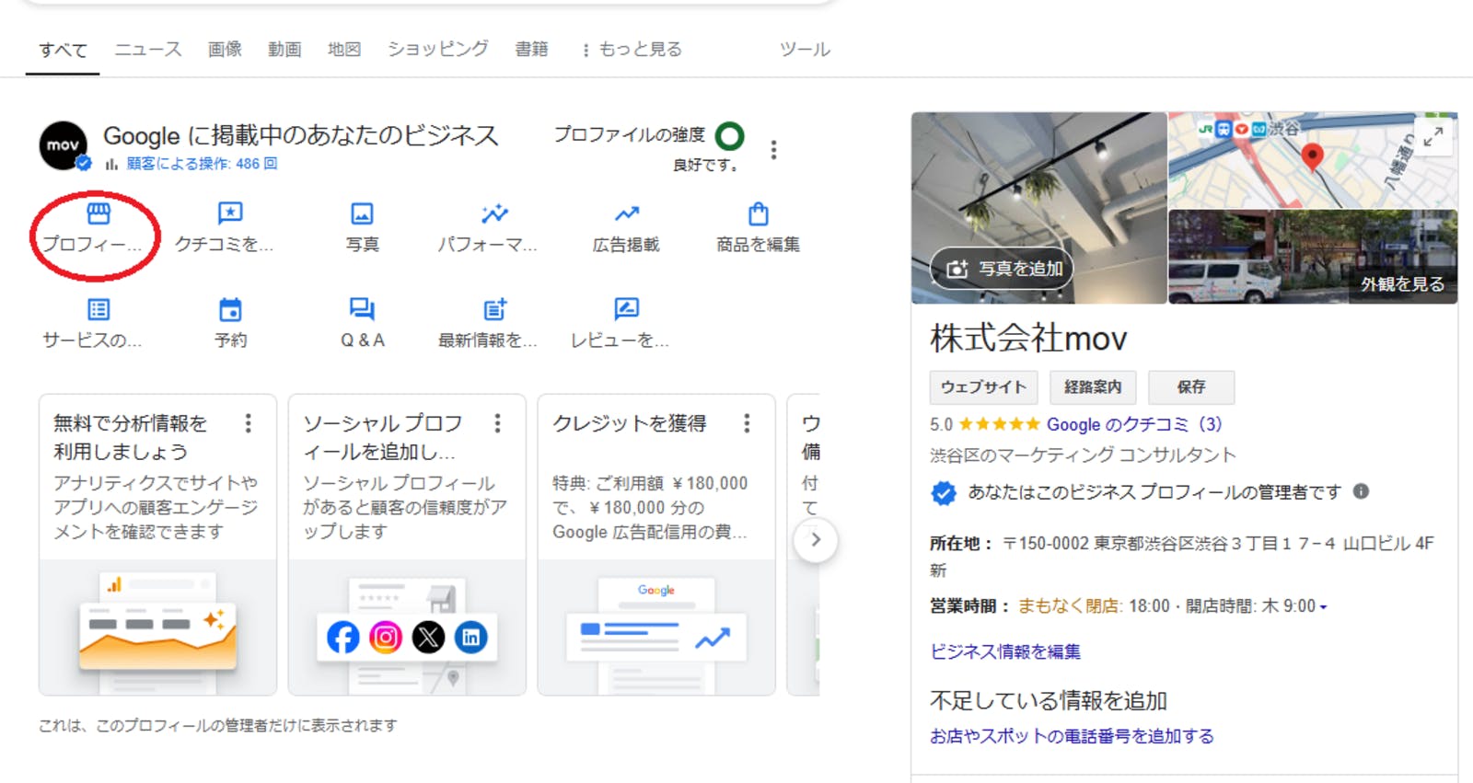Switch to the 地図 tab

pos(344,50)
